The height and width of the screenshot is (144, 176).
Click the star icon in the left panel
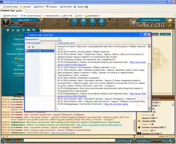pos(13,30)
